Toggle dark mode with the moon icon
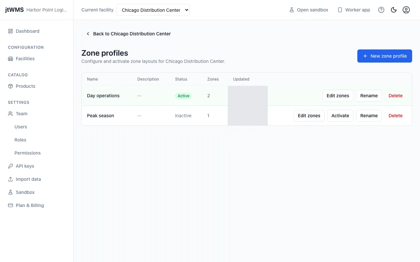Viewport: 420px width, 262px height. tap(394, 10)
